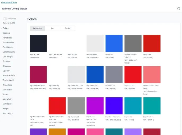
Task: Select the bg-chart-1 teal swatch
Action: pos(152,106)
